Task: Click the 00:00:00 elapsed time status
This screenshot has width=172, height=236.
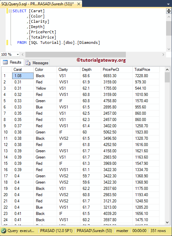Action: tap(139, 231)
